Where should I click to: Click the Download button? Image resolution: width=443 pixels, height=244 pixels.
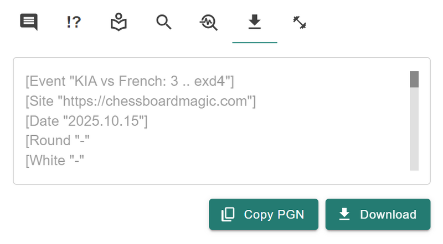pyautogui.click(x=378, y=214)
